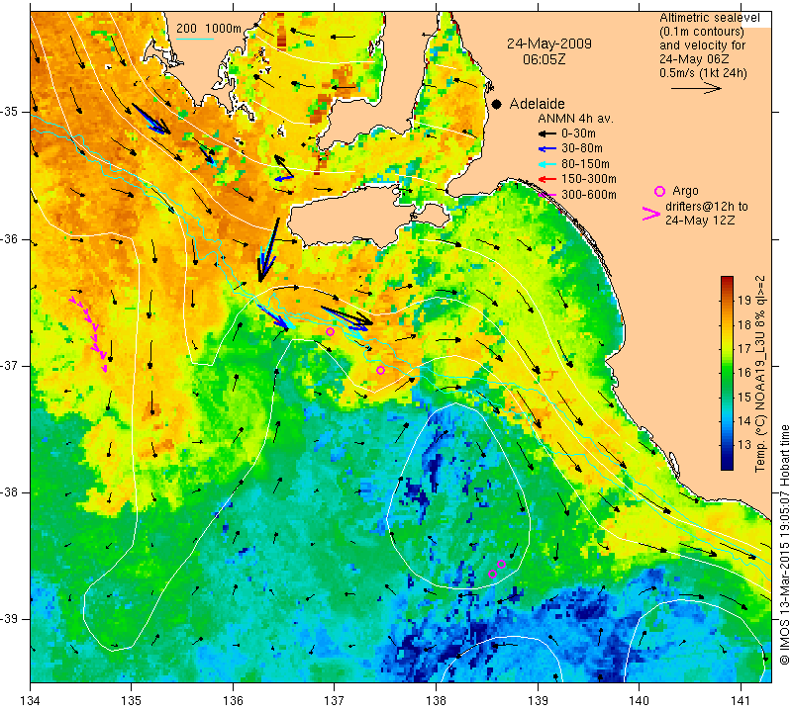Click the '-36' latitude axis label
Screen dimensions: 792x712
9,239
